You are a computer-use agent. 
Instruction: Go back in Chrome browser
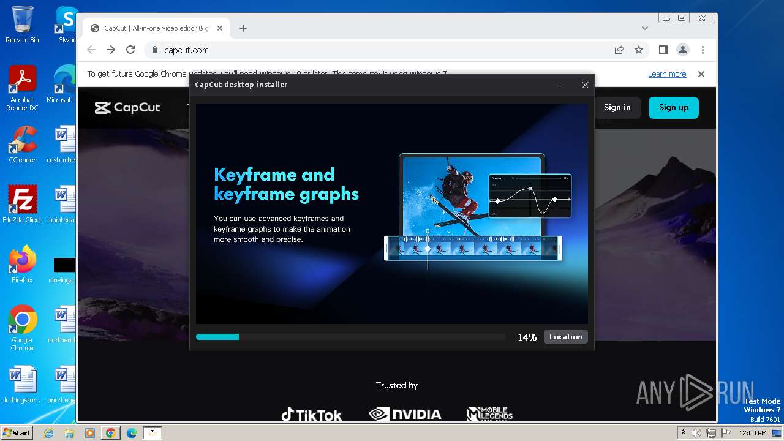click(x=91, y=50)
